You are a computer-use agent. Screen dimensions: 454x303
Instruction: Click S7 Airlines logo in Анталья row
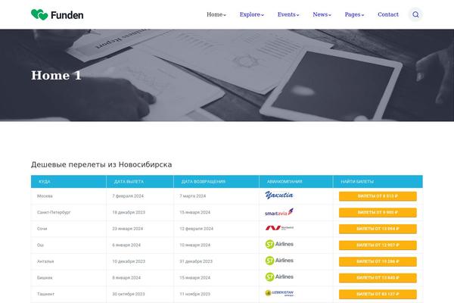coord(279,261)
